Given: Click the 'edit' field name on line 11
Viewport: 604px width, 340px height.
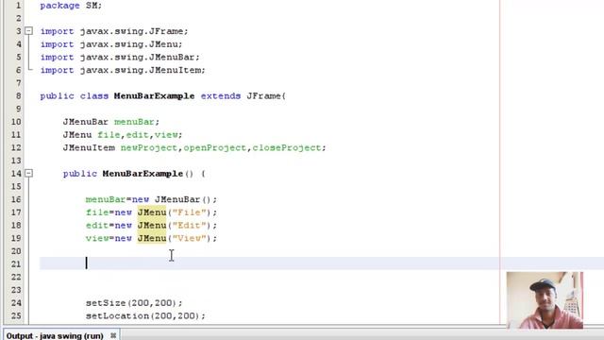Looking at the screenshot, I should point(137,135).
